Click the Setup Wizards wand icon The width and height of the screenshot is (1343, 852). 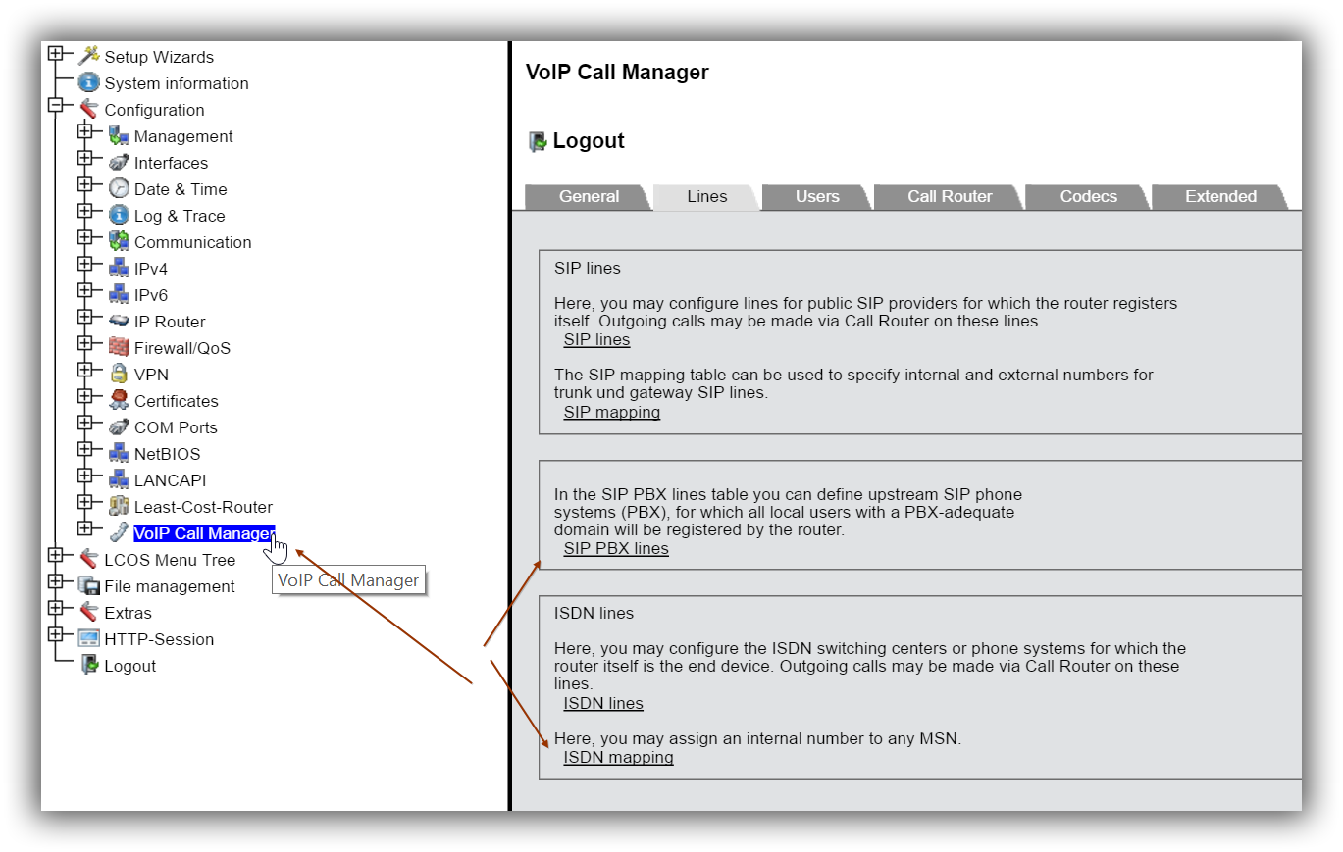[89, 56]
